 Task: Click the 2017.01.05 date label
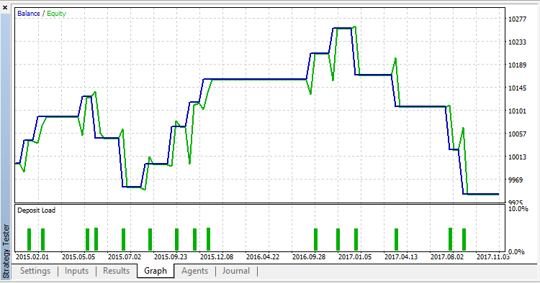pyautogui.click(x=355, y=257)
